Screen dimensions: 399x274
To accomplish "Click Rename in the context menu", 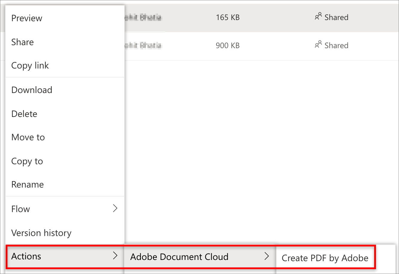I will (28, 185).
